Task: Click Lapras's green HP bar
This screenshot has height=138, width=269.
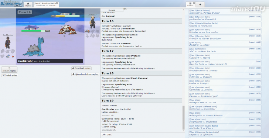Action: pyautogui.click(x=34, y=31)
